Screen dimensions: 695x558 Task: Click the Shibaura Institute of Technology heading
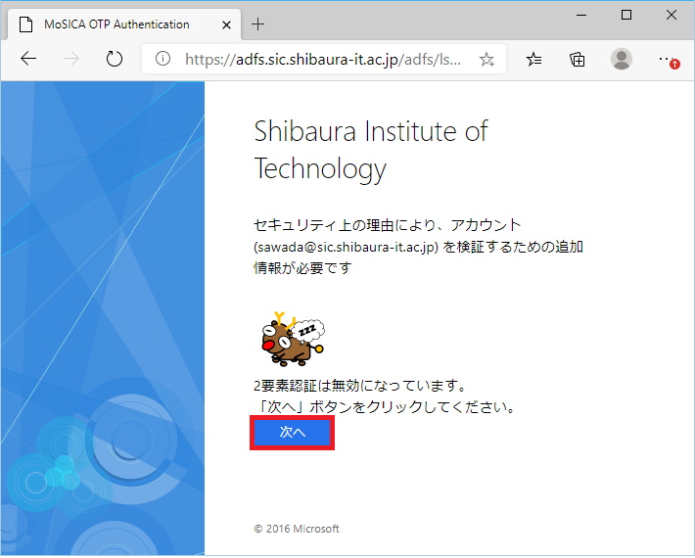click(x=371, y=150)
